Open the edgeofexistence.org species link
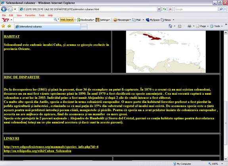 [51, 147]
